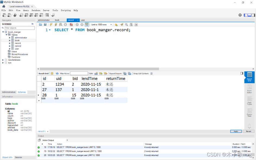The height and width of the screenshot is (160, 256).
Task: Toggle left sidebar visibility
Action: (x=246, y=15)
